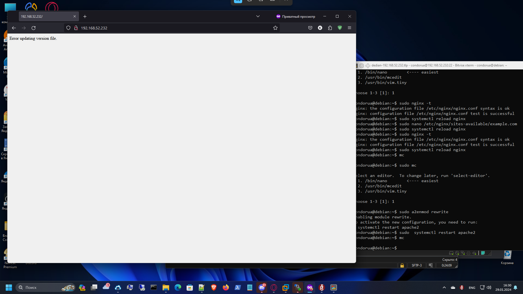
Task: Click the green shield extension icon
Action: 340,28
